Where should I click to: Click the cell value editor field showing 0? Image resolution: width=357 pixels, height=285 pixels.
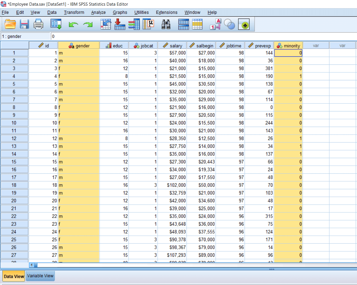[x=203, y=36]
